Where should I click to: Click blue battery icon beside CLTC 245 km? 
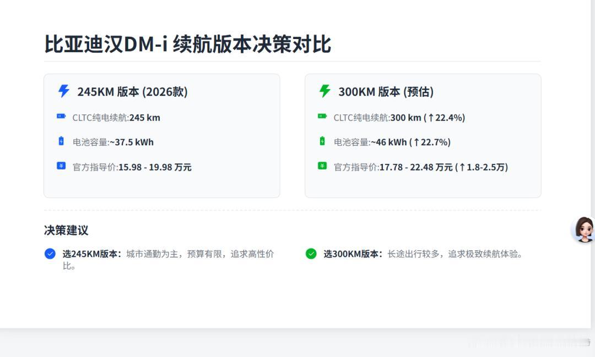61,117
